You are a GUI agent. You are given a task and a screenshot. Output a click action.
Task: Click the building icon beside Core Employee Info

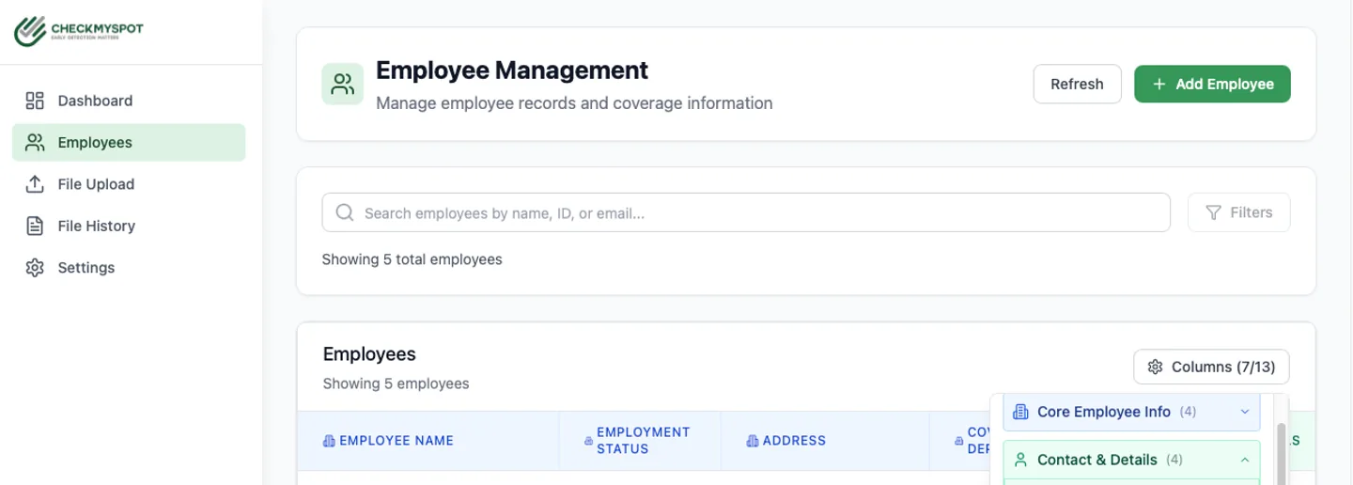pos(1021,412)
